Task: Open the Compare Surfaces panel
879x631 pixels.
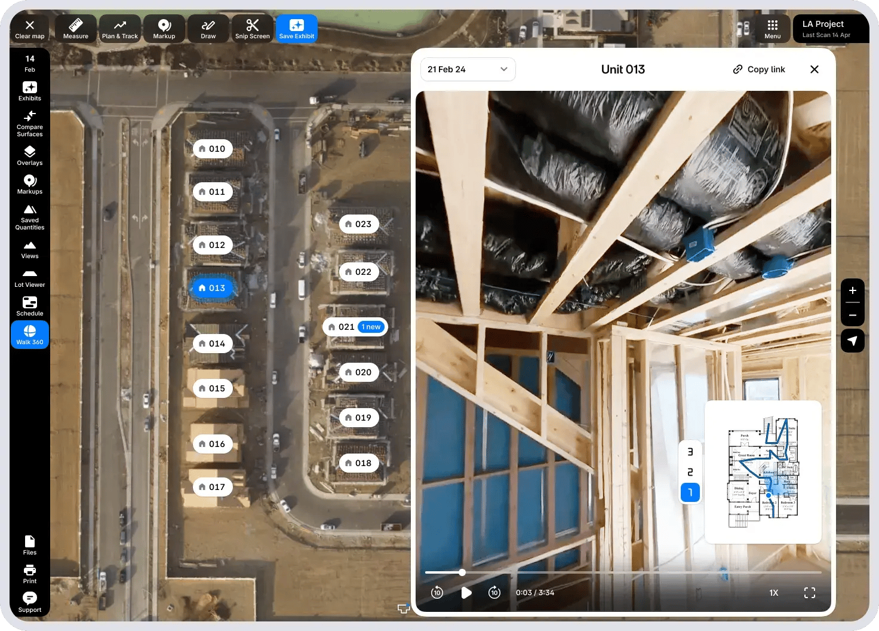Action: (30, 122)
